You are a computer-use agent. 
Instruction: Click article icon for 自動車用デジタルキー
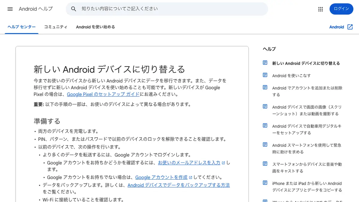point(265,125)
